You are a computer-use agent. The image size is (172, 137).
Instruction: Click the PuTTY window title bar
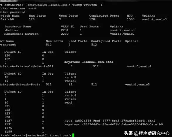coord(86,1)
